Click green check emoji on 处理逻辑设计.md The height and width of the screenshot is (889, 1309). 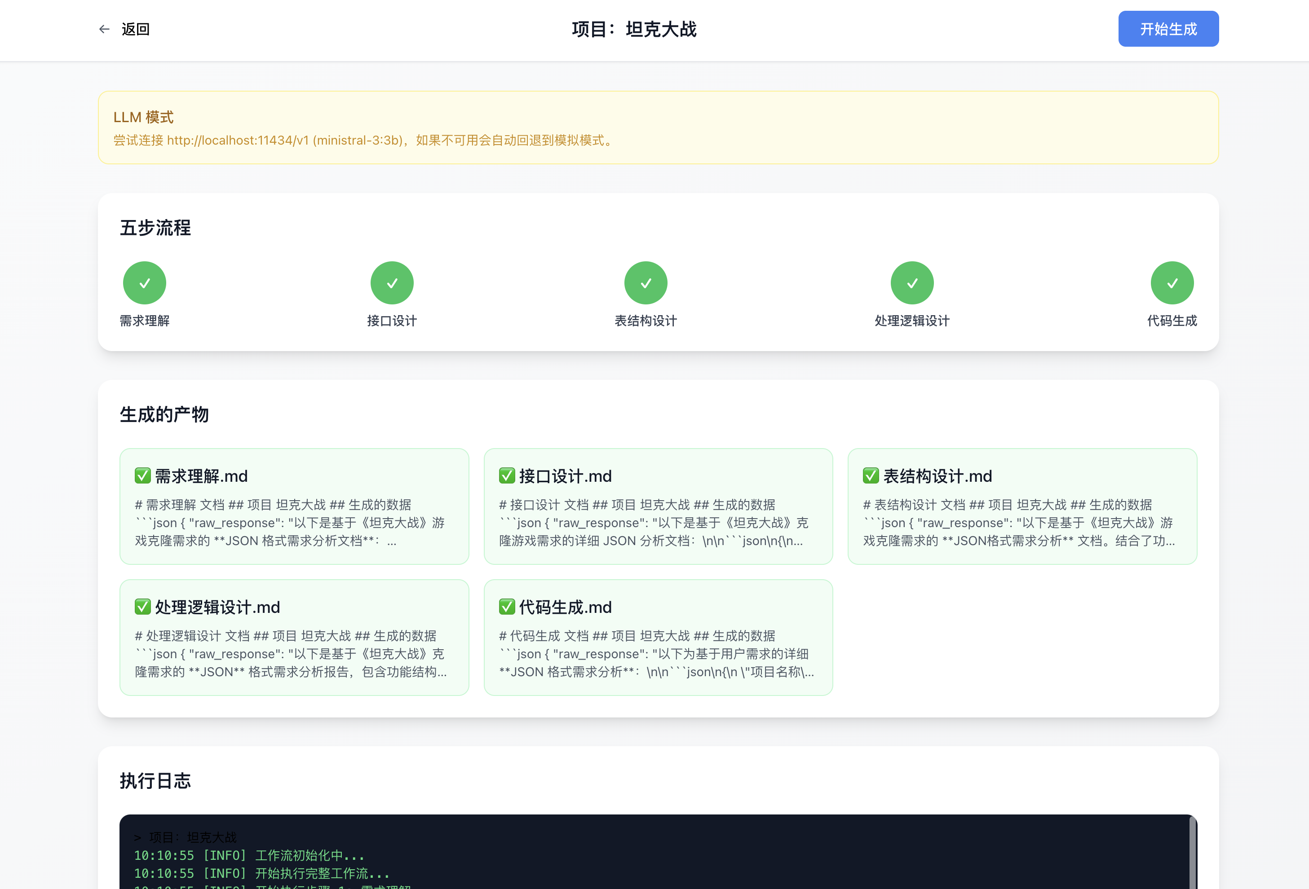[x=142, y=607]
